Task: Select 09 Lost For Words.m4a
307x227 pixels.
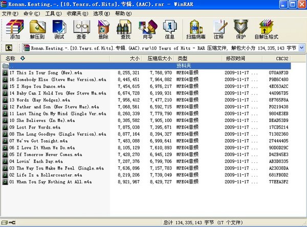Action: [35, 128]
